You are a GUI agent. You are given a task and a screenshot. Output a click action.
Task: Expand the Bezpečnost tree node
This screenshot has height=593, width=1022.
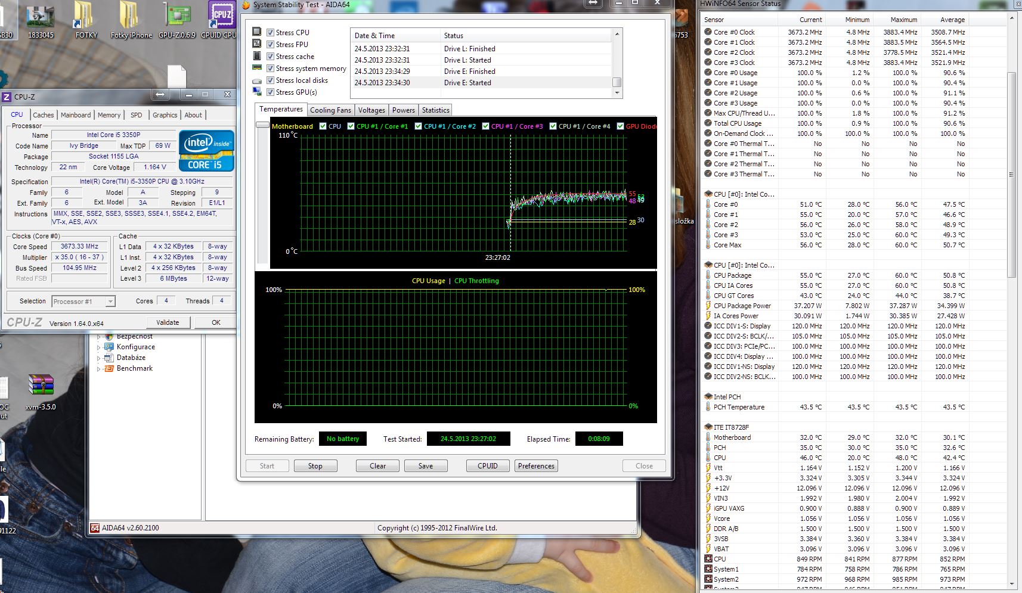click(x=98, y=337)
